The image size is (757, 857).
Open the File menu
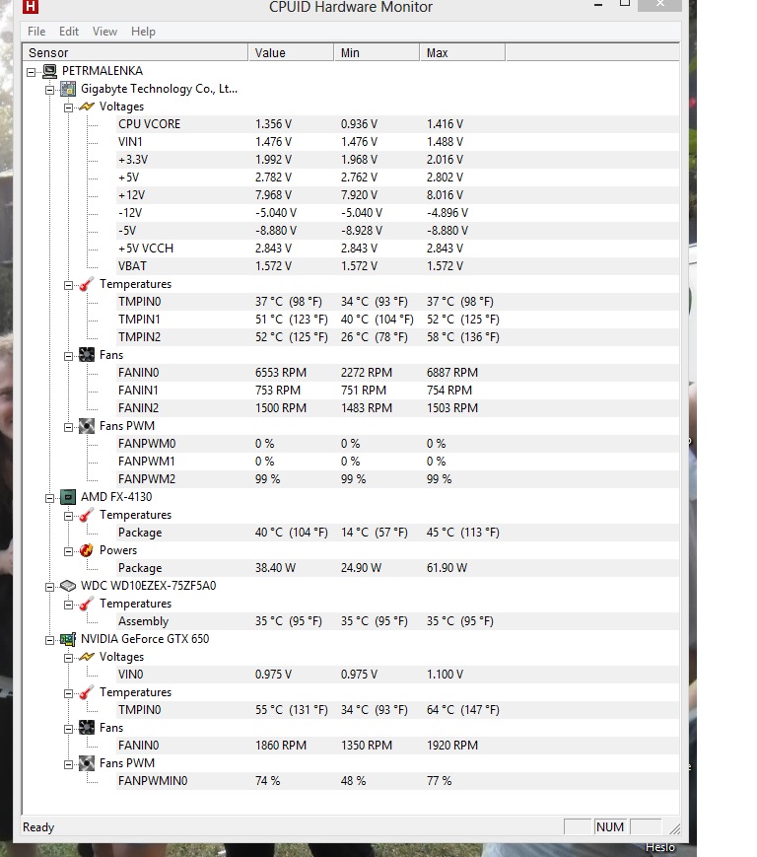click(x=36, y=32)
